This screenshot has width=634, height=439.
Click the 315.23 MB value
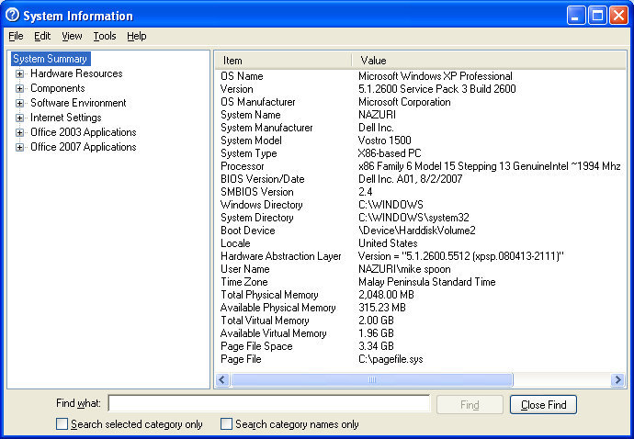[382, 308]
